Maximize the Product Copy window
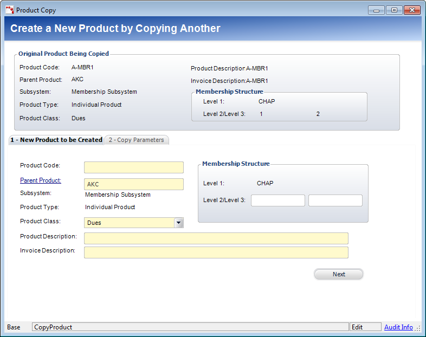Image resolution: width=426 pixels, height=337 pixels. click(x=393, y=10)
